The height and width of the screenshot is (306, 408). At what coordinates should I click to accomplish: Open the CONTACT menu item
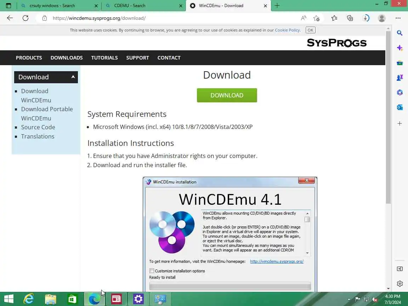coord(169,58)
